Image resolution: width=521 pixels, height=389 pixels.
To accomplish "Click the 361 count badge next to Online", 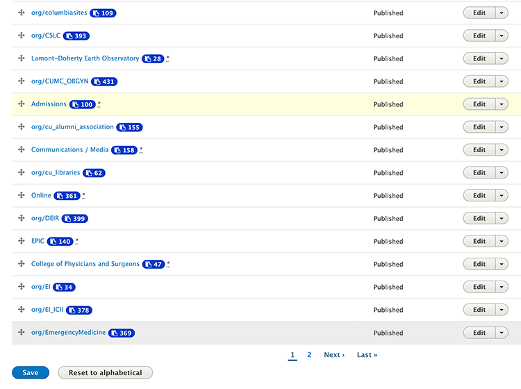I will (67, 196).
